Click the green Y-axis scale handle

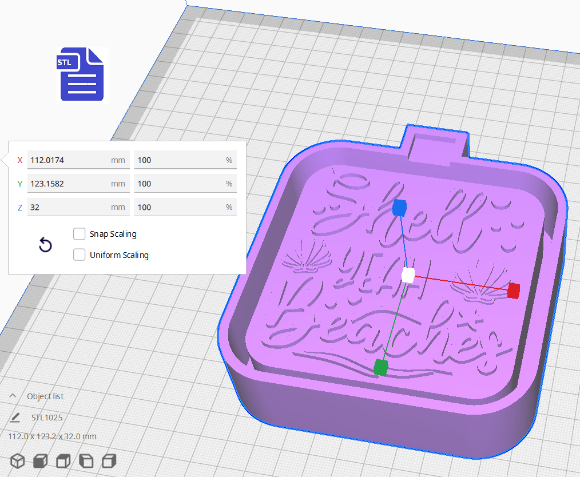point(381,367)
